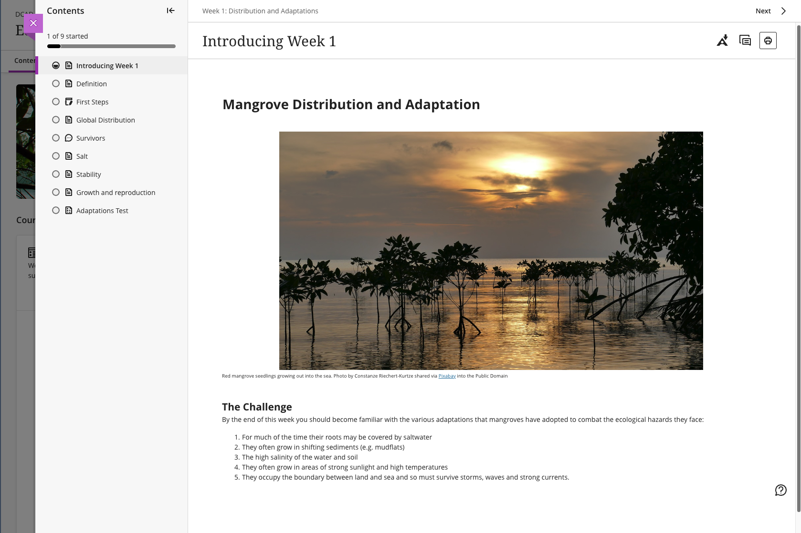
Task: Toggle progress circle beside Definition
Action: (56, 83)
